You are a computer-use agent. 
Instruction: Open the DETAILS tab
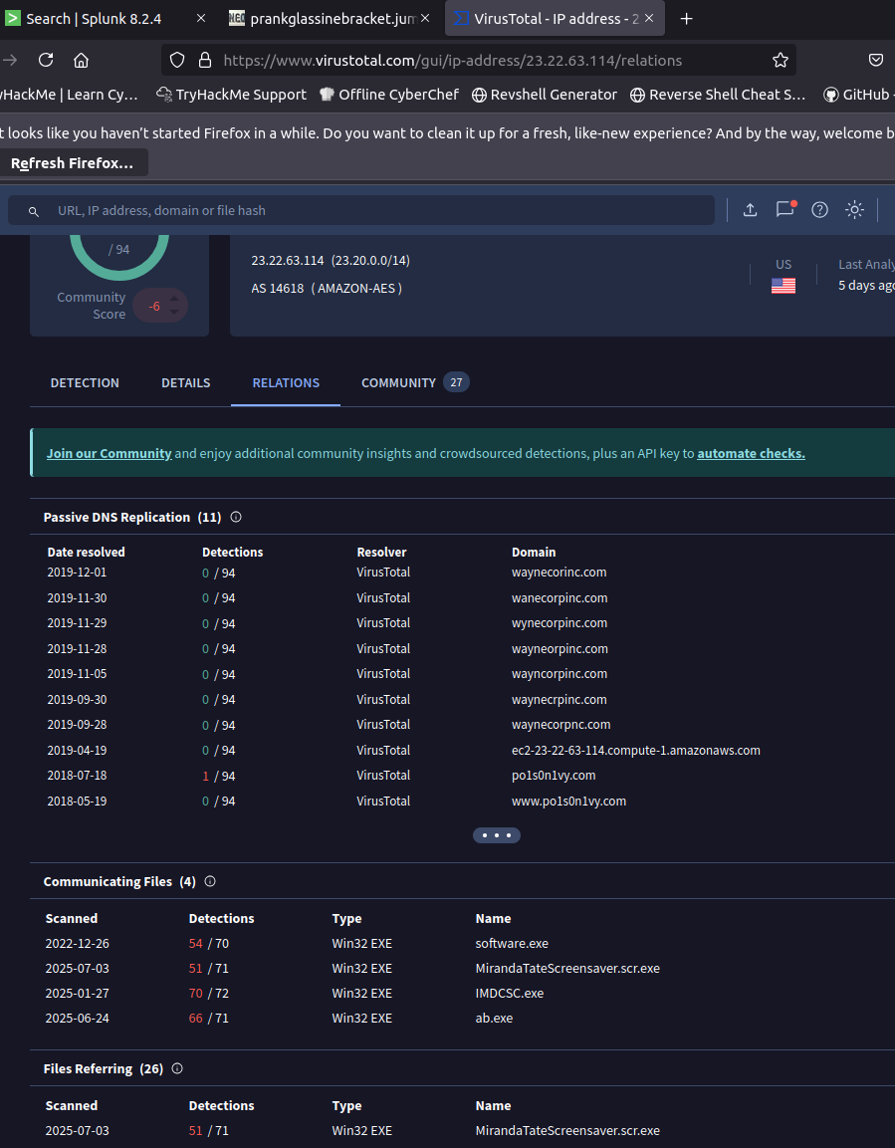point(186,383)
